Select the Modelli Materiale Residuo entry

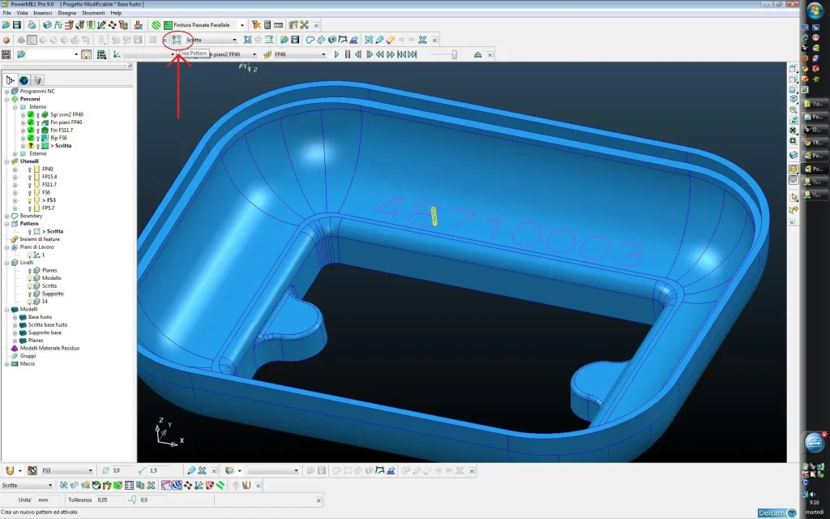point(50,348)
